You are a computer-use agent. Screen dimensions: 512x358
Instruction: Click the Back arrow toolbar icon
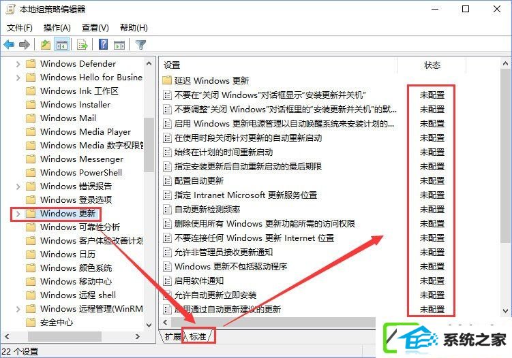9,44
